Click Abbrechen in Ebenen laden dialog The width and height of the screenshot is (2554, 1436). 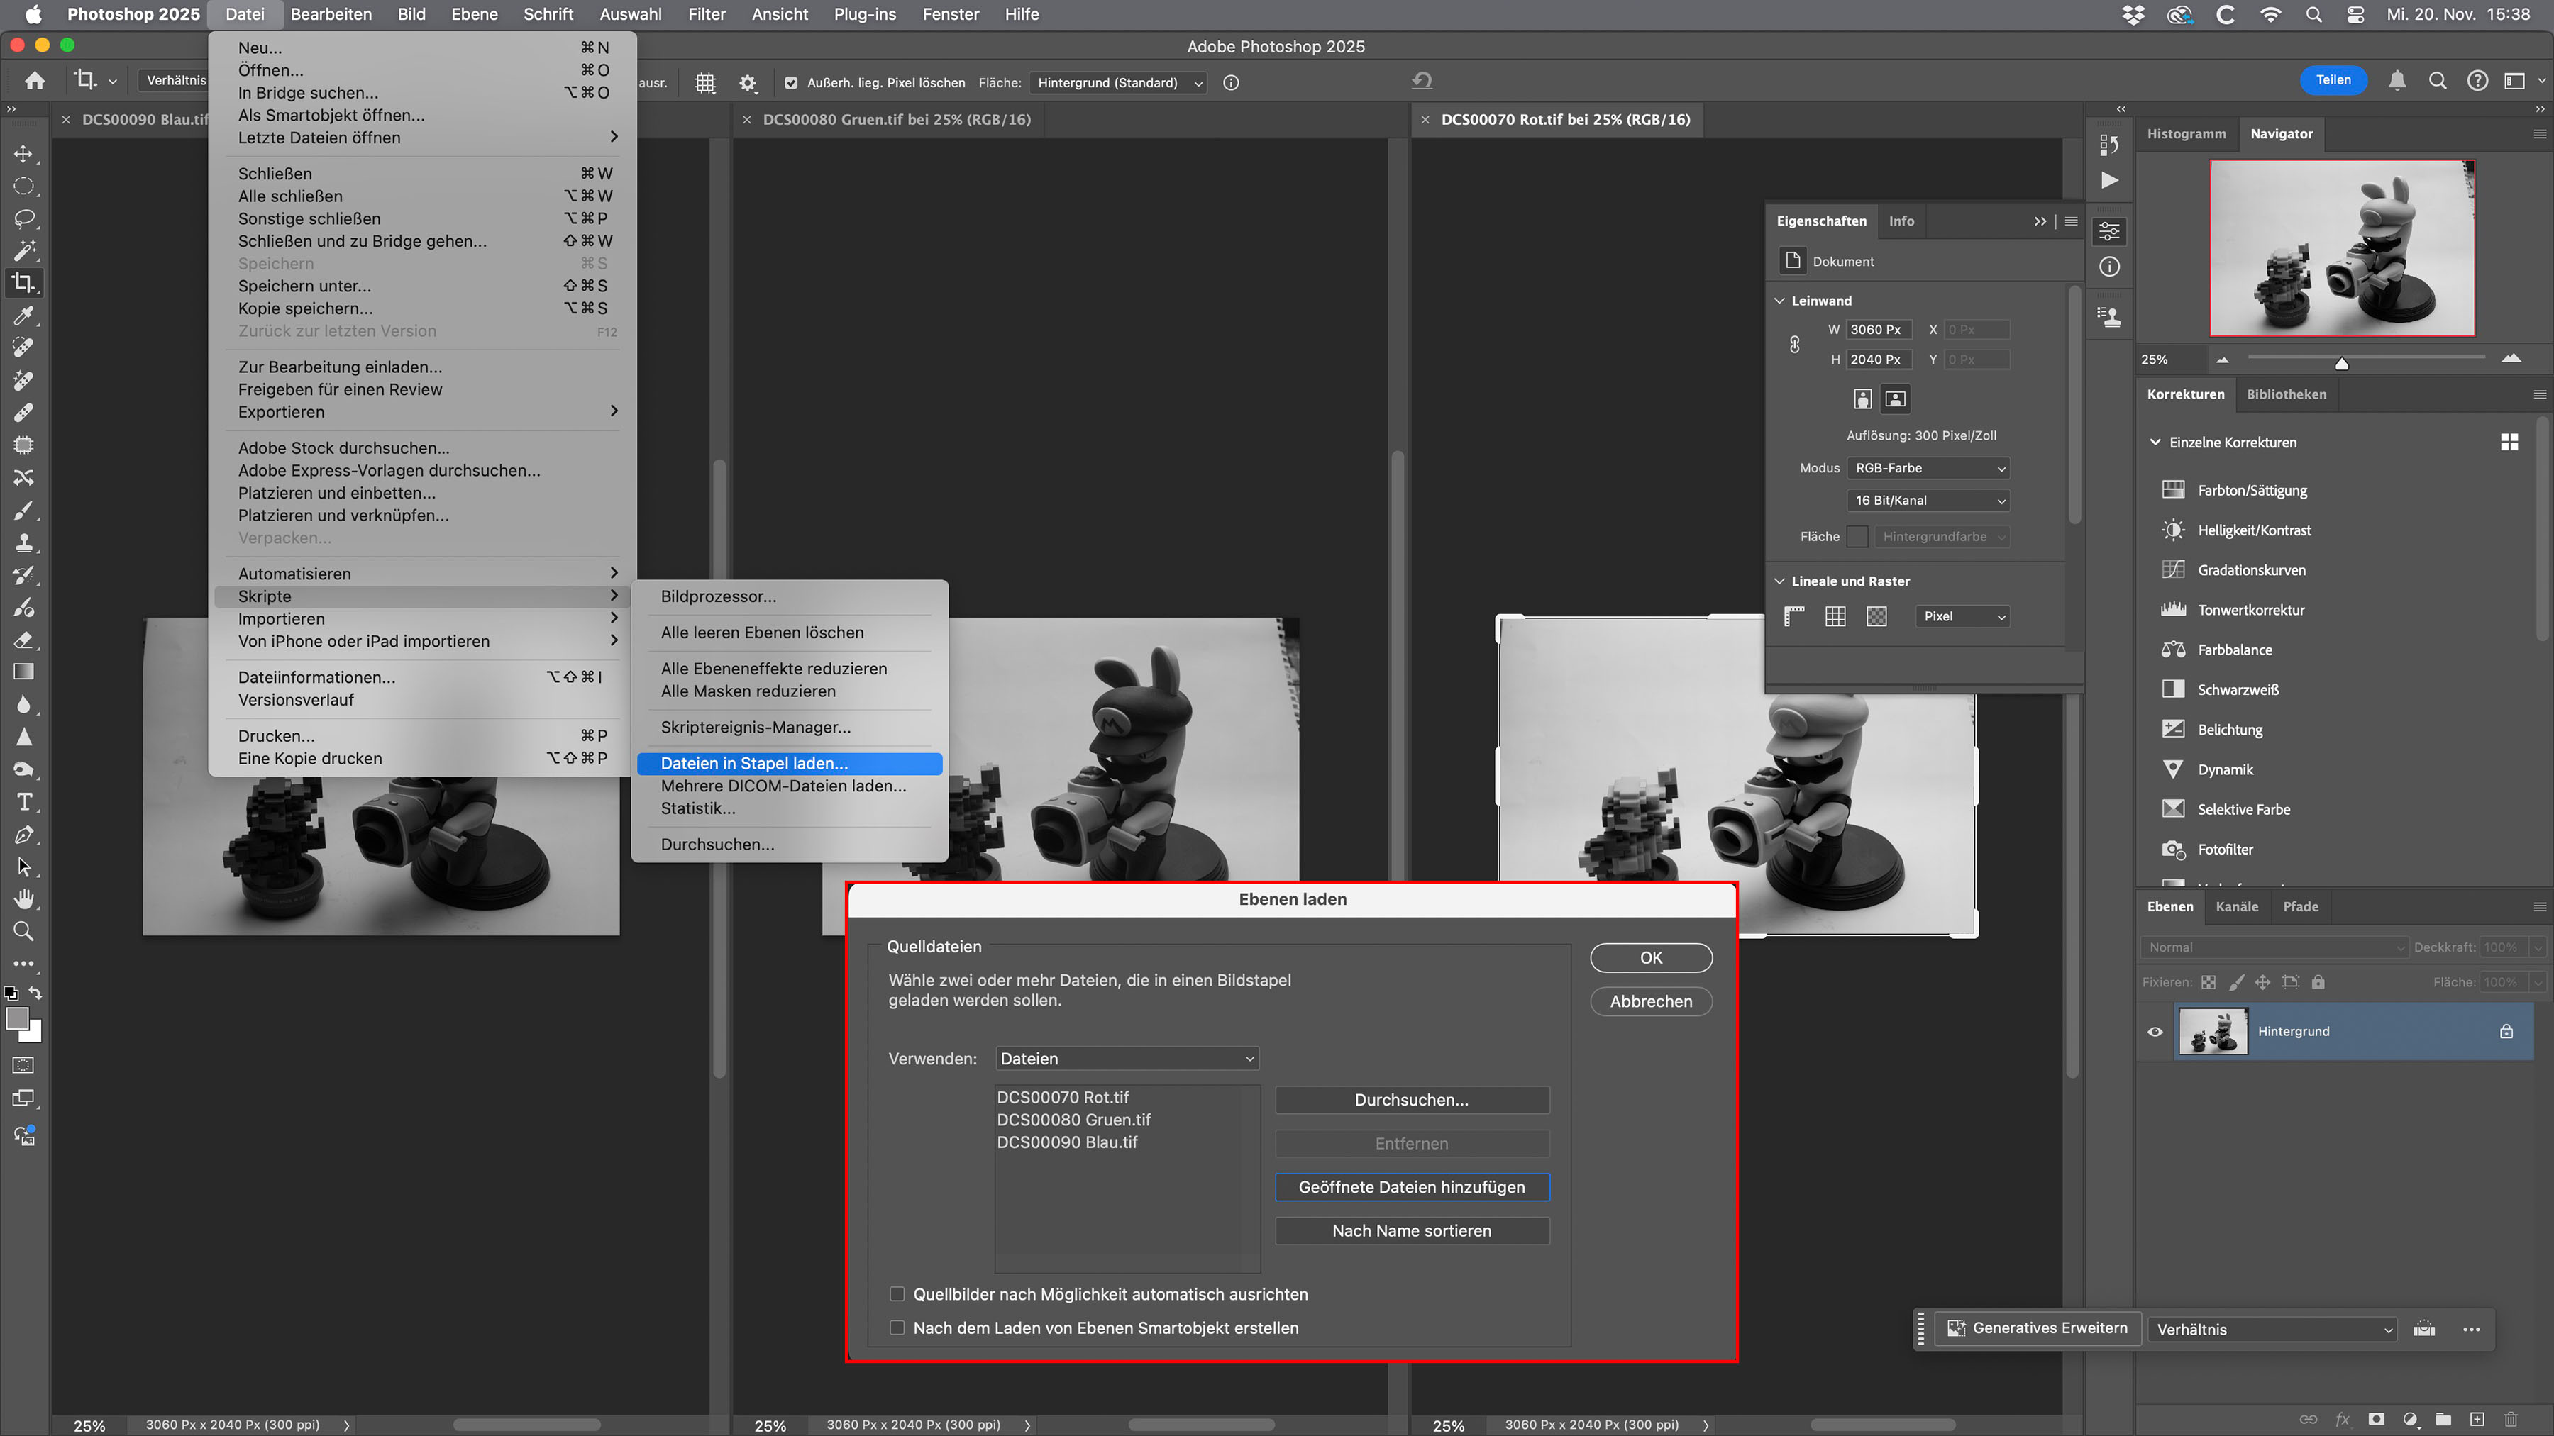click(1651, 1001)
